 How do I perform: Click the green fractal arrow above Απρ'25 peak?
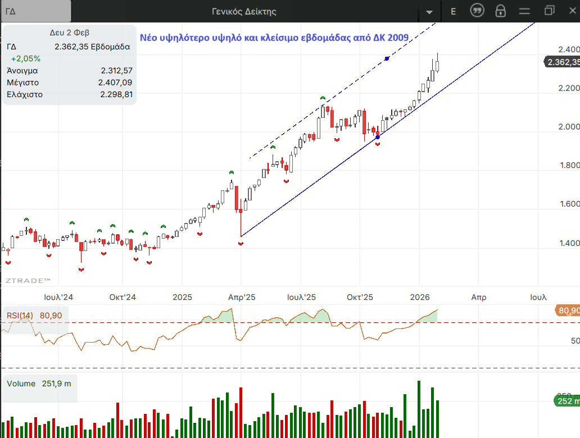[231, 172]
